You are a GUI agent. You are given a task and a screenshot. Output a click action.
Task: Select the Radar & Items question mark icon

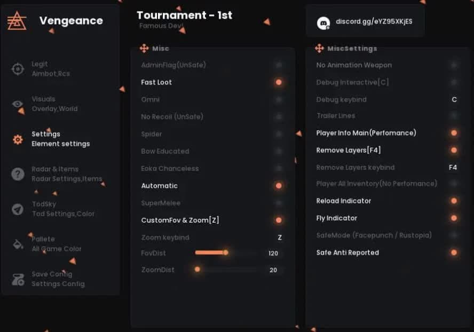coord(18,173)
